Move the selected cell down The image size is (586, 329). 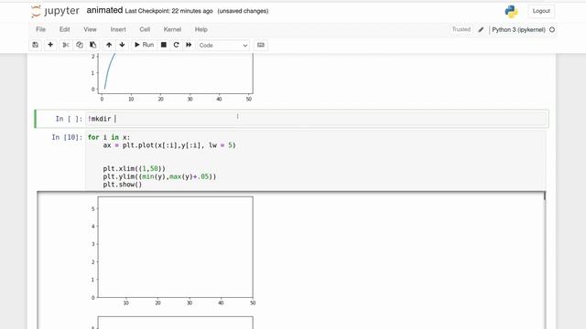[x=122, y=45]
